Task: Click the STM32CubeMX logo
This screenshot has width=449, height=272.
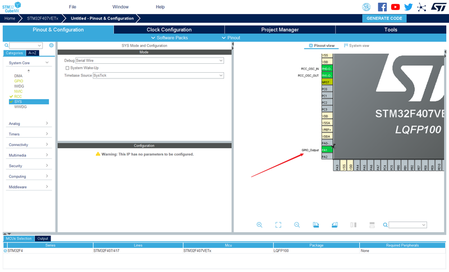Action: click(11, 7)
